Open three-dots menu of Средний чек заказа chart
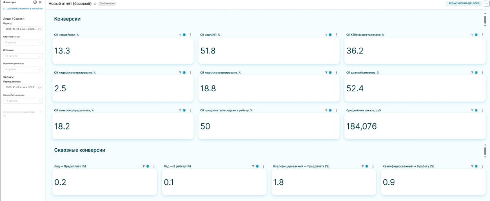 482,110
